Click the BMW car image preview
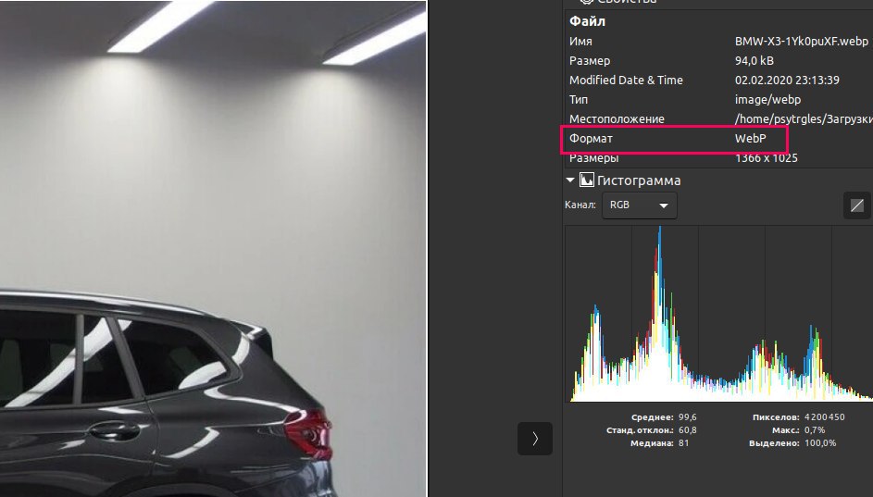873x497 pixels. tap(213, 248)
